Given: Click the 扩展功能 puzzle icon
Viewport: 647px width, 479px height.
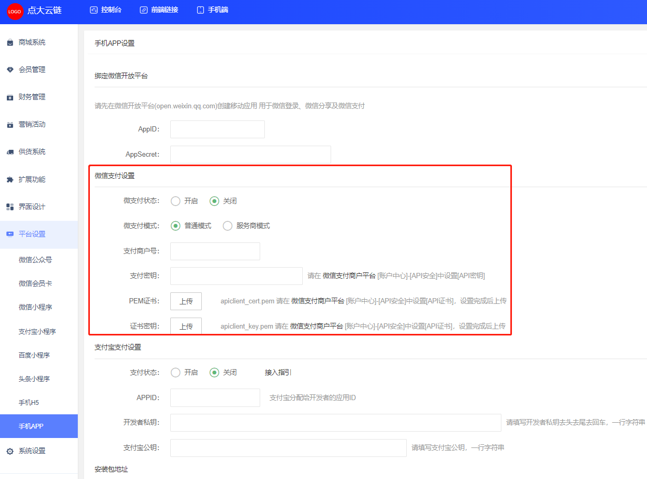Looking at the screenshot, I should (10, 180).
